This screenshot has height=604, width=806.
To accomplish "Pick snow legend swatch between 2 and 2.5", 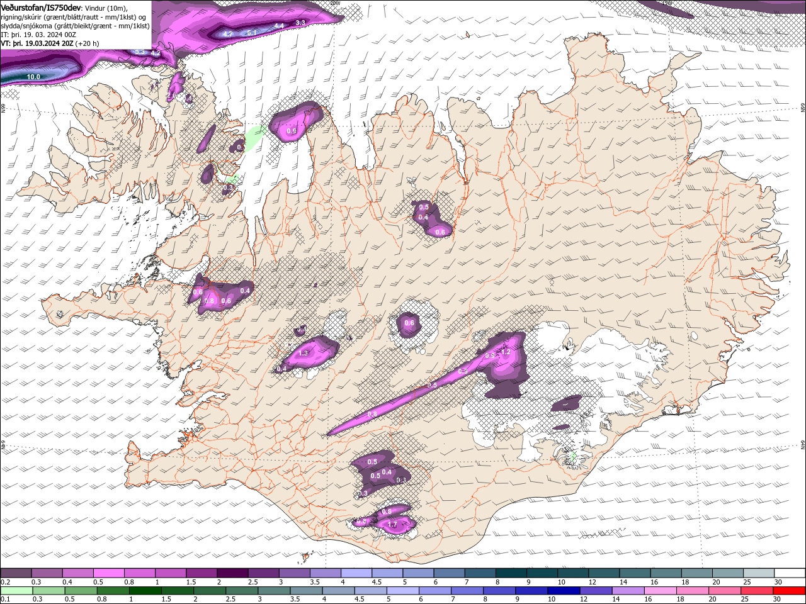I will coord(232,574).
